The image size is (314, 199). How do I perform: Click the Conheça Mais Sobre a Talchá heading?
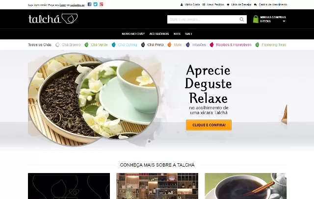(157, 165)
